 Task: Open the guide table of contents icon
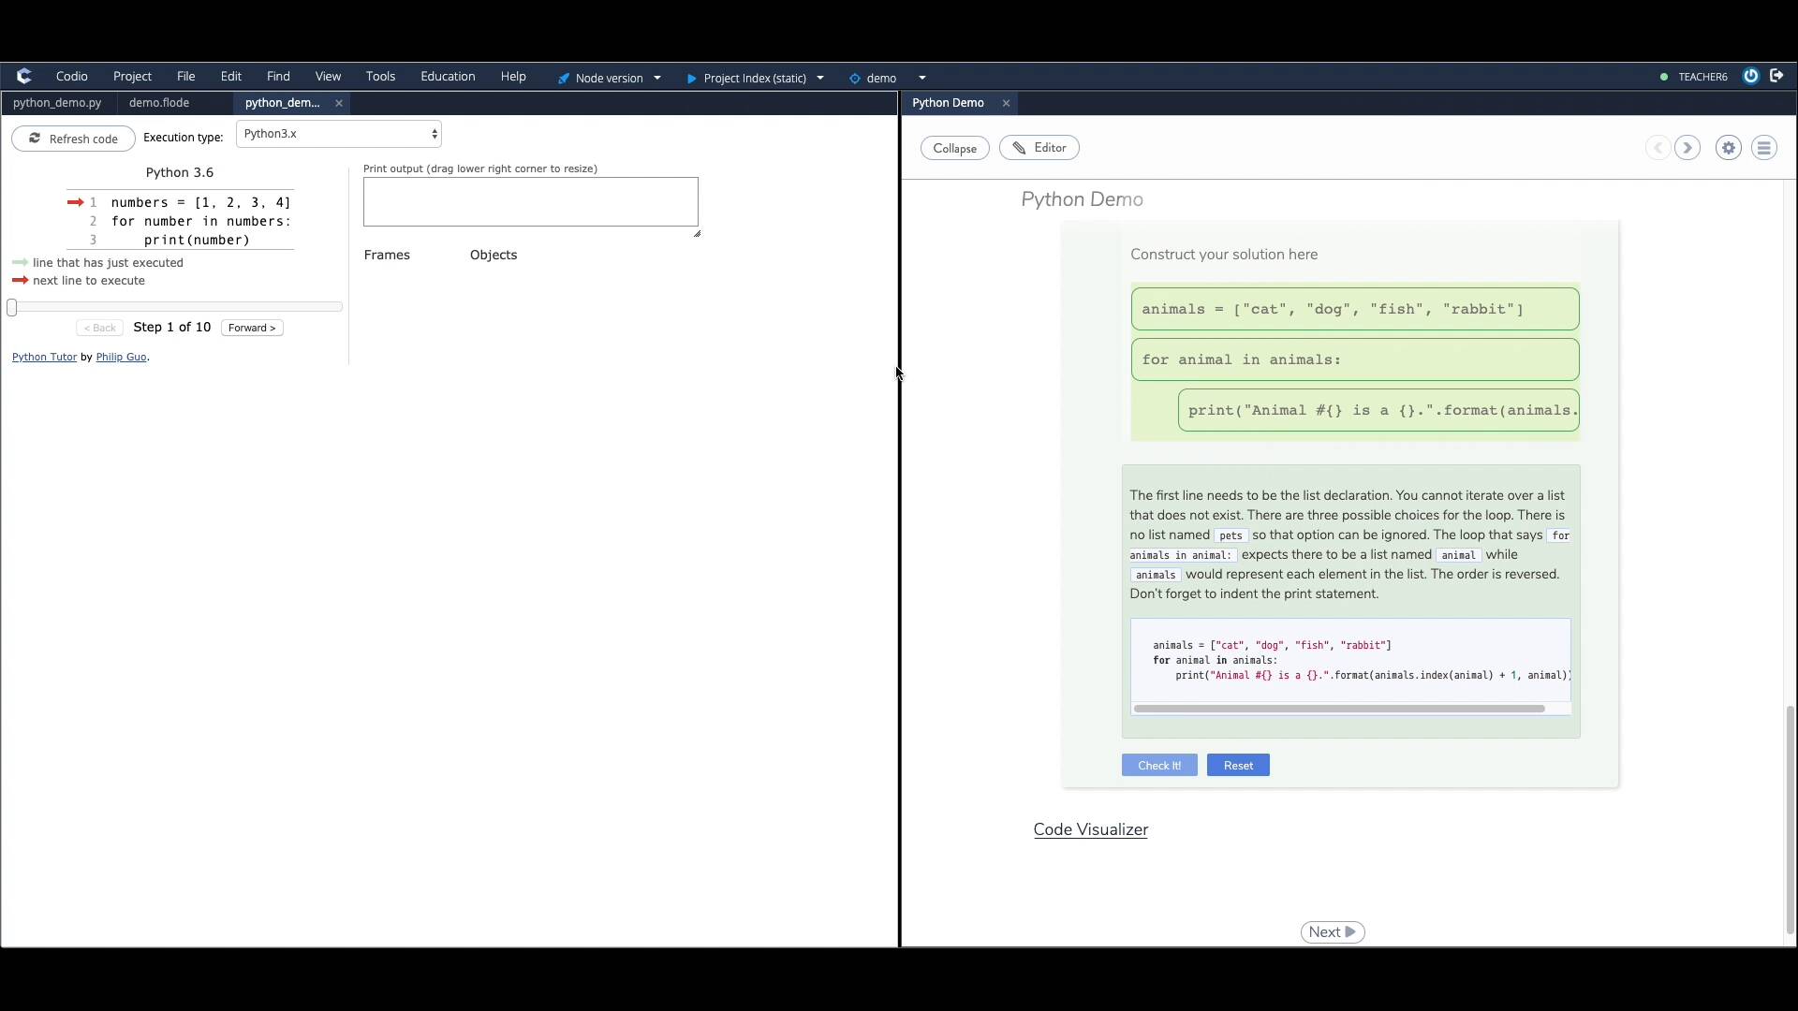tap(1764, 148)
